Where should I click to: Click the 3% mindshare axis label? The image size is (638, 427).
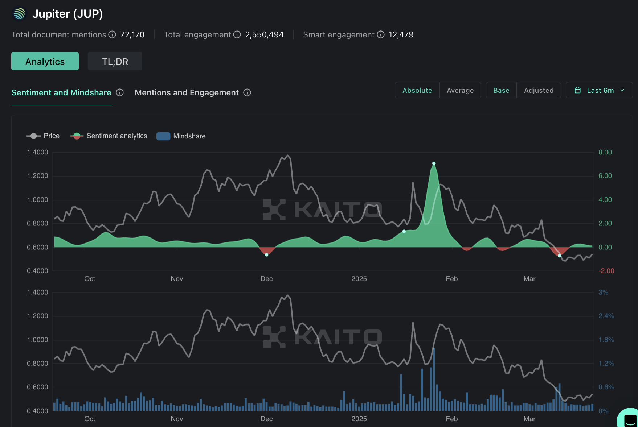[x=603, y=292]
